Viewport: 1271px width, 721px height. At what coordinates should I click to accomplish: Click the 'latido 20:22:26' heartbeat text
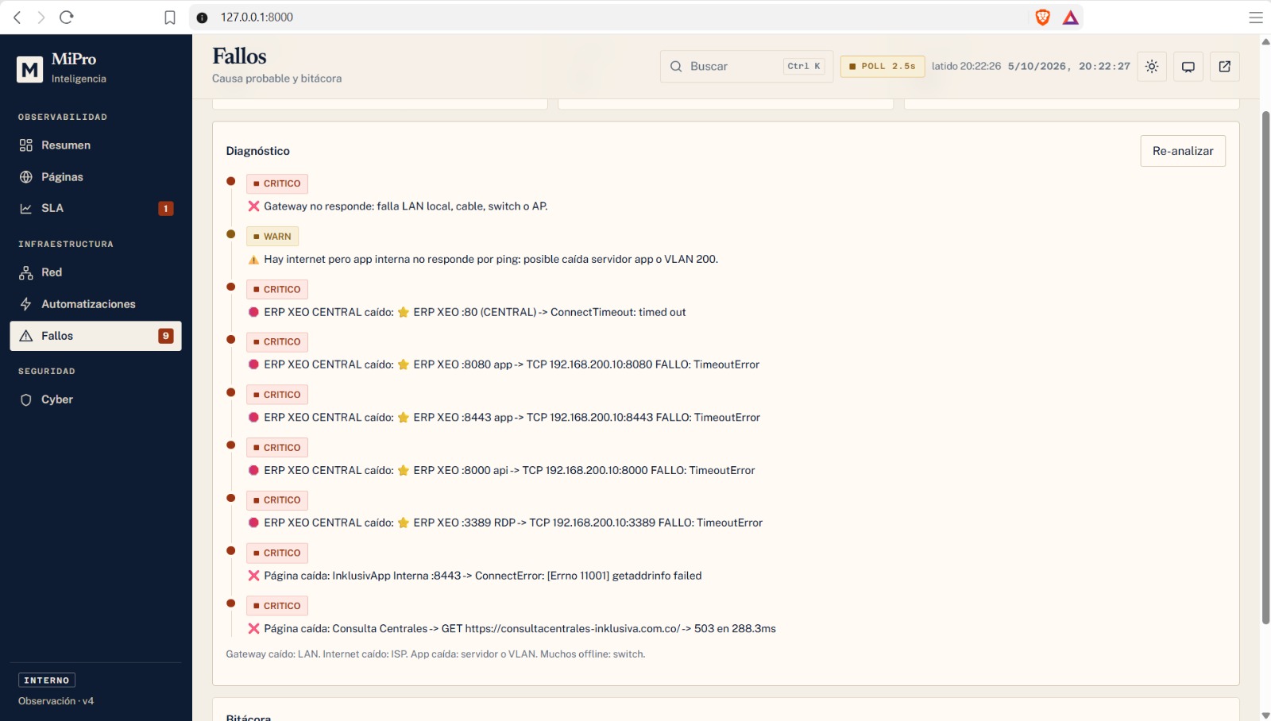966,67
